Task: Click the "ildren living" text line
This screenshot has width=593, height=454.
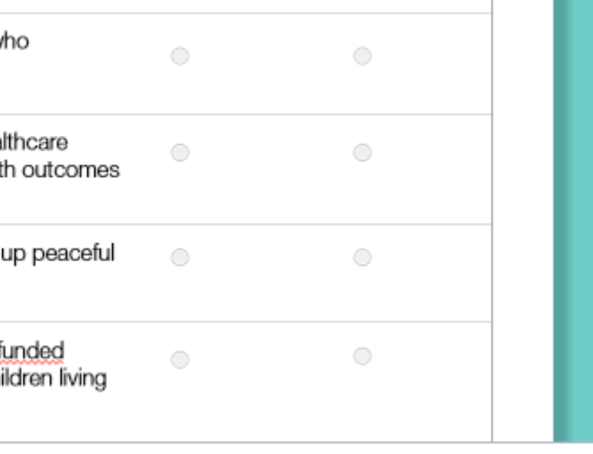Action: point(53,378)
